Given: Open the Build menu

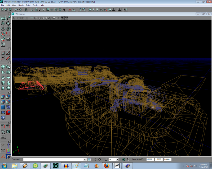Looking at the screenshot, I should point(28,5).
